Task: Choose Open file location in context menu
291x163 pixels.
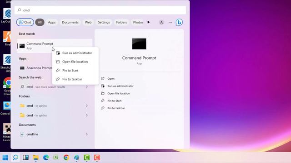Action: pyautogui.click(x=75, y=62)
